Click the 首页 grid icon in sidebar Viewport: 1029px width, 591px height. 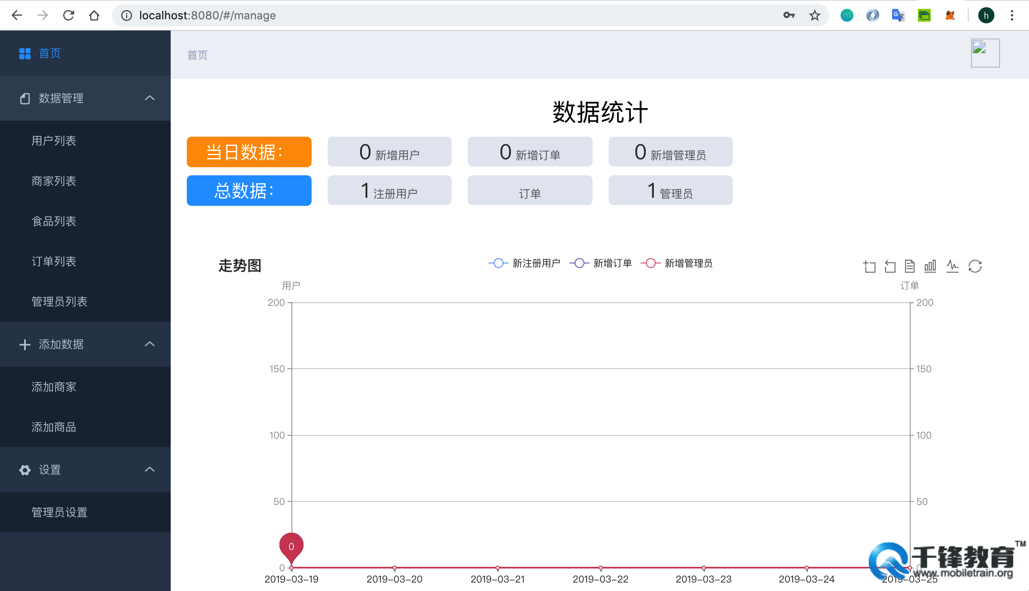[x=25, y=53]
